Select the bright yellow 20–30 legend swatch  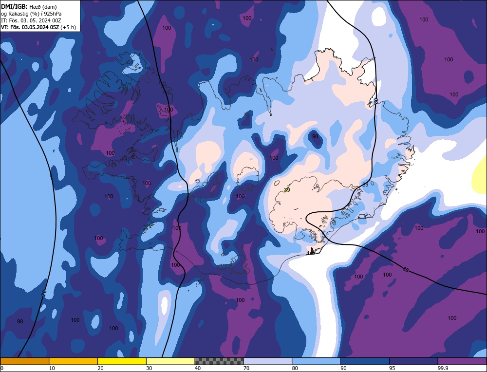click(x=122, y=361)
